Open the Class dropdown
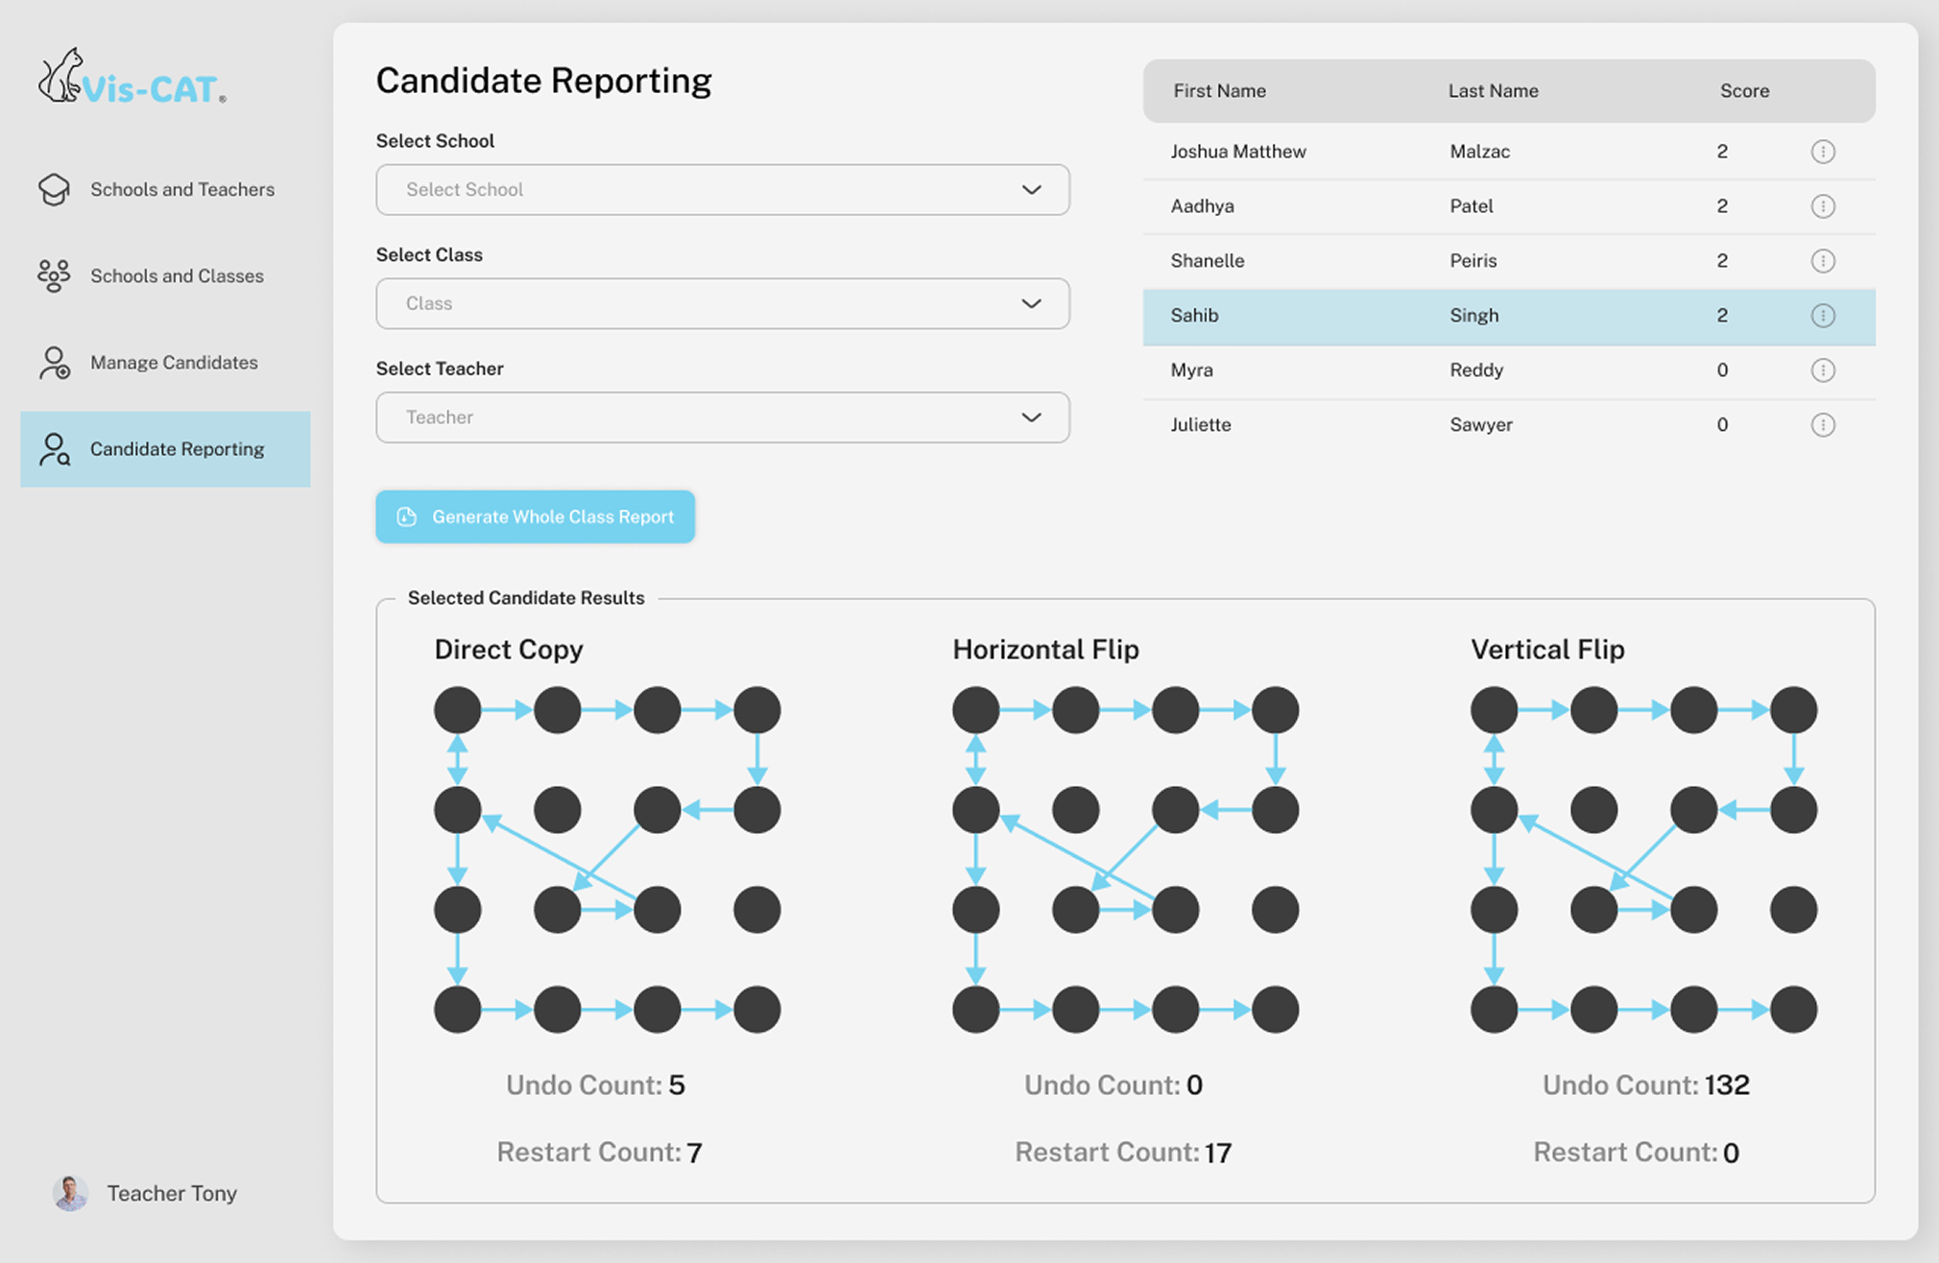This screenshot has height=1263, width=1939. tap(722, 303)
